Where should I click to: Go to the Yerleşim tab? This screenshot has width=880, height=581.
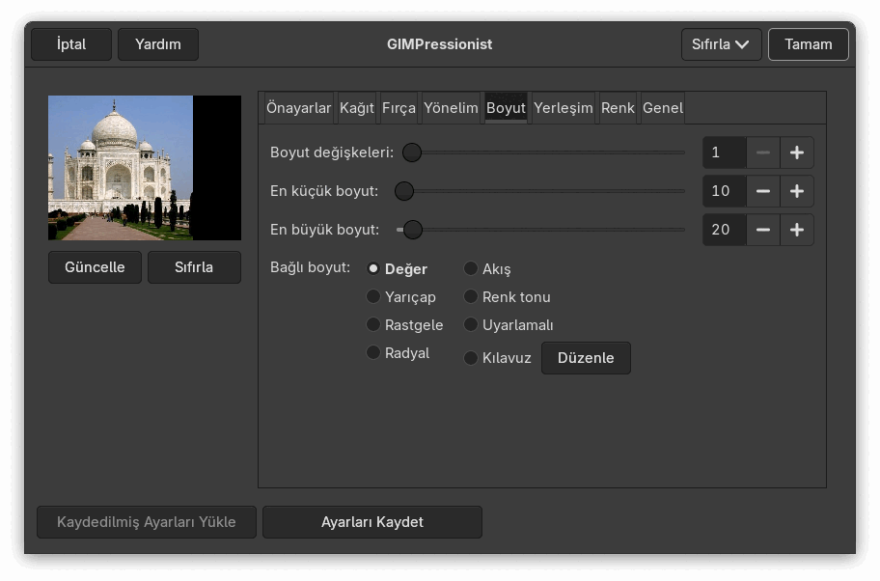(563, 108)
